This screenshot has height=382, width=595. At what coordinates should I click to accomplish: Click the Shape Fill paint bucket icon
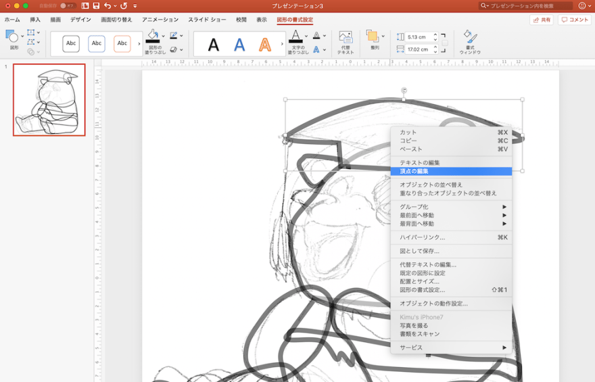click(153, 37)
